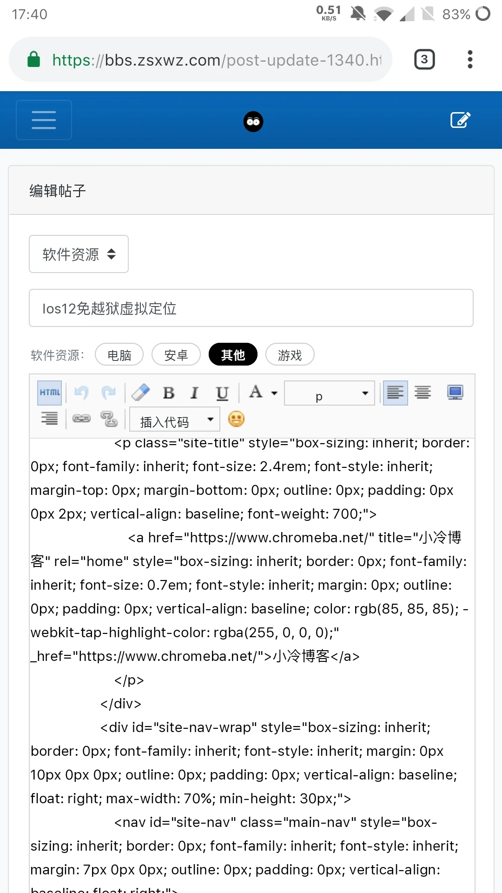
Task: Click the 编辑帖子 heading text
Action: (58, 191)
